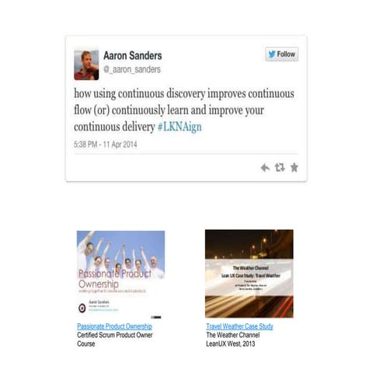Click the reply arrow icon
This screenshot has width=373, height=373.
[x=265, y=168]
